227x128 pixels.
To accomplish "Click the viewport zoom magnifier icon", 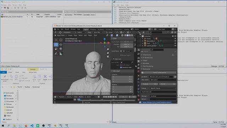I will [108, 49].
